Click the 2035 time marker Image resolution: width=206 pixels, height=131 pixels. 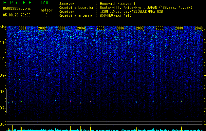pyautogui.click(x=101, y=28)
